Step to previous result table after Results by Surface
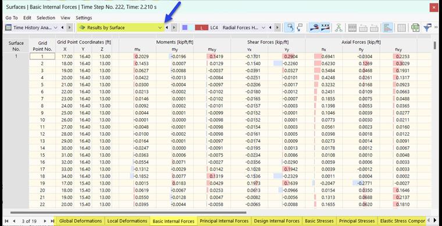 click(167, 27)
